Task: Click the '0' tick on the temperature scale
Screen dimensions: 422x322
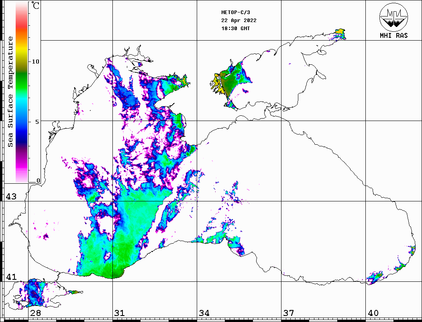Action: click(x=38, y=180)
